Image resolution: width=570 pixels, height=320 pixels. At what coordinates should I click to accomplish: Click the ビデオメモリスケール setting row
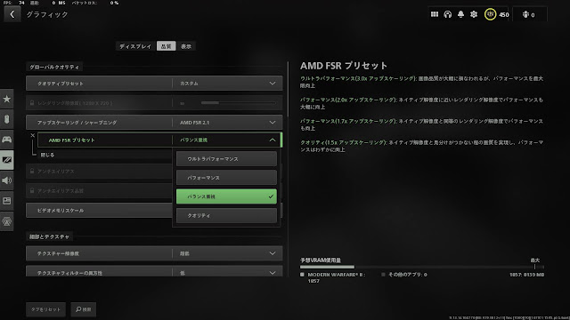(x=99, y=211)
